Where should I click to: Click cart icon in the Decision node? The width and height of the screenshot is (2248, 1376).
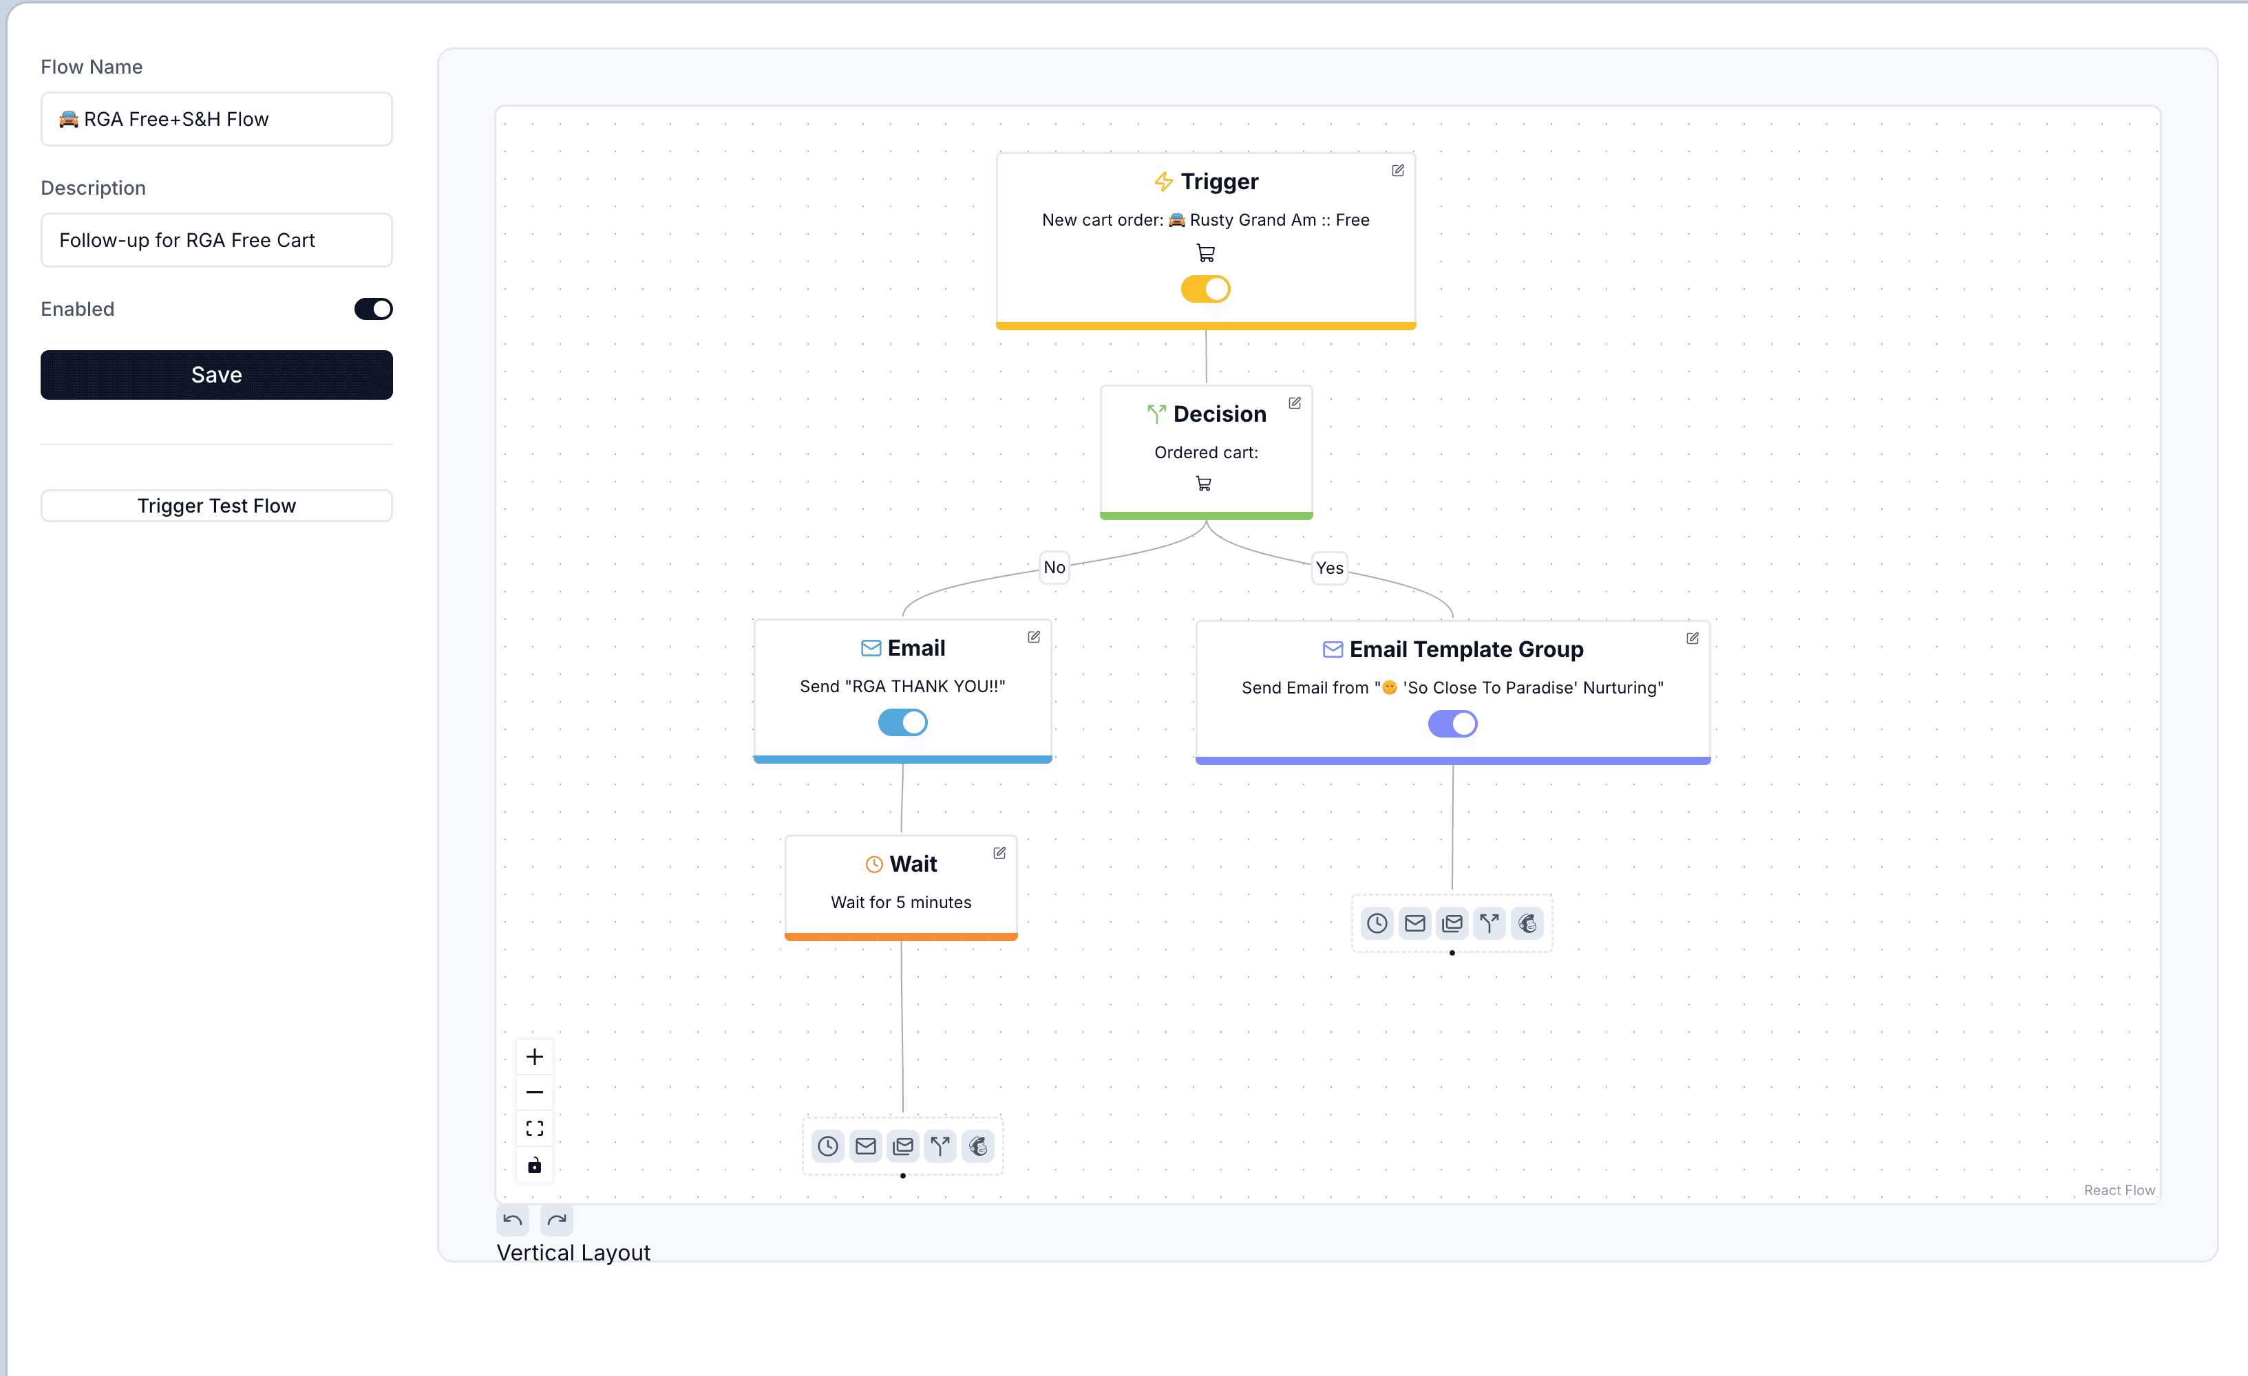point(1203,484)
